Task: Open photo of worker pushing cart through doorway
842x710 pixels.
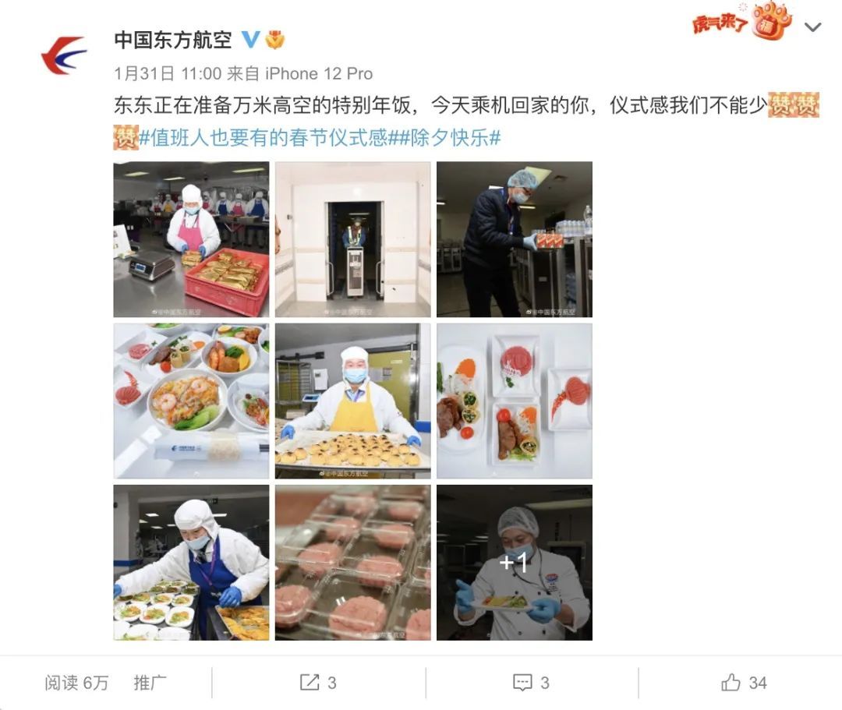Action: coord(353,239)
